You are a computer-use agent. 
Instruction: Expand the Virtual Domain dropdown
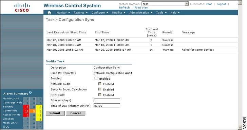(187, 4)
